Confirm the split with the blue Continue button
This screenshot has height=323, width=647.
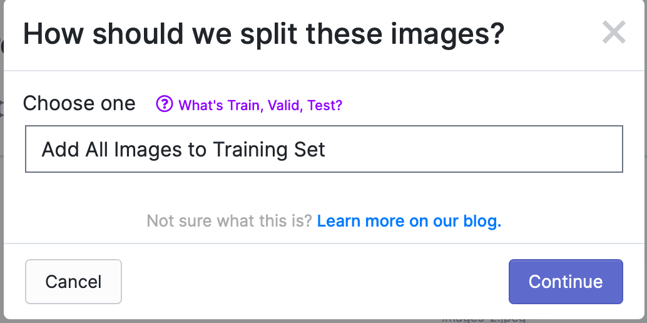[566, 282]
